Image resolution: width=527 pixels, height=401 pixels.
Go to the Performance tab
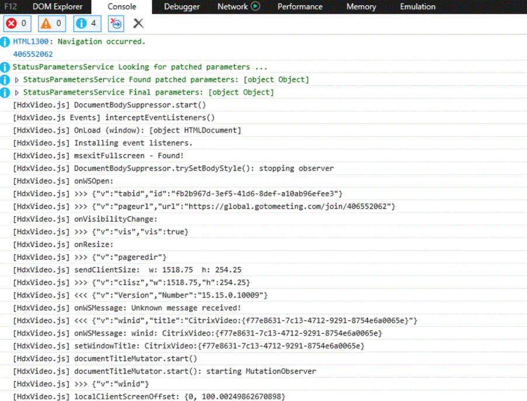click(300, 7)
